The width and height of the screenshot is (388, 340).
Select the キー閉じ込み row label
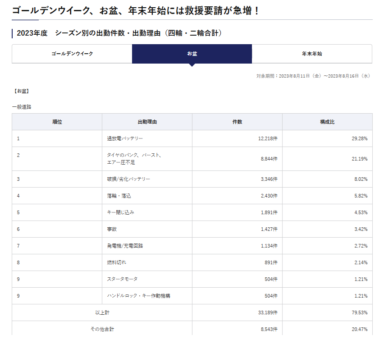[120, 212]
